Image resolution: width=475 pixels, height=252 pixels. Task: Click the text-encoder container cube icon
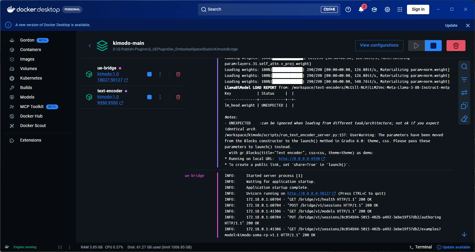click(x=89, y=97)
